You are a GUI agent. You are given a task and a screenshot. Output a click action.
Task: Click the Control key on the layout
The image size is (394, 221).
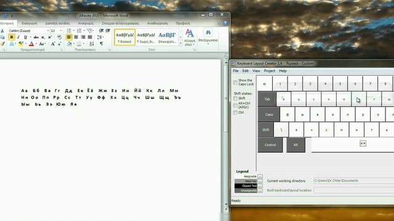point(270,145)
